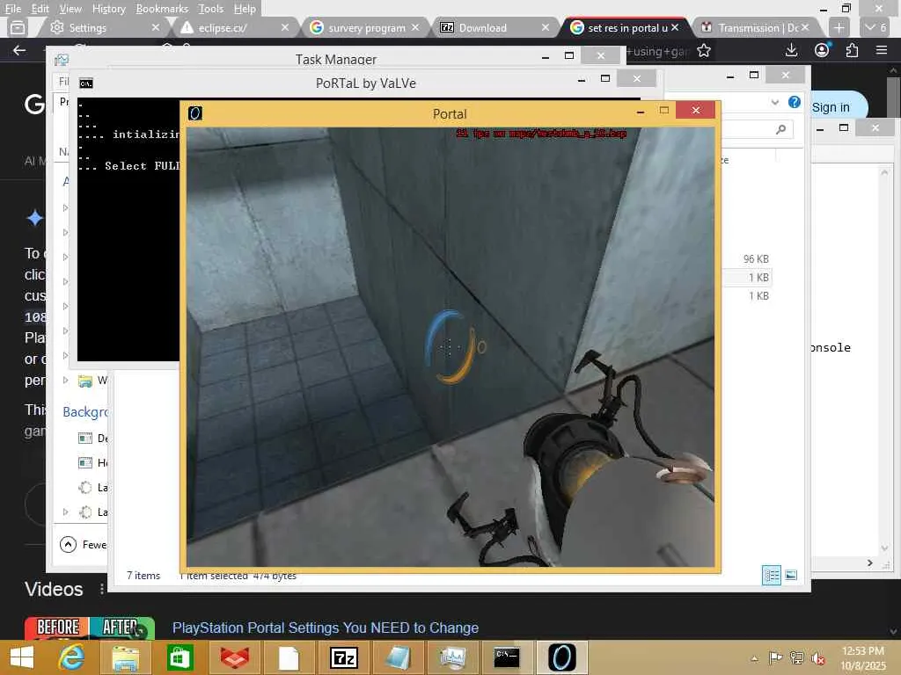Bookmark this page with the star
901x675 pixels.
point(703,51)
